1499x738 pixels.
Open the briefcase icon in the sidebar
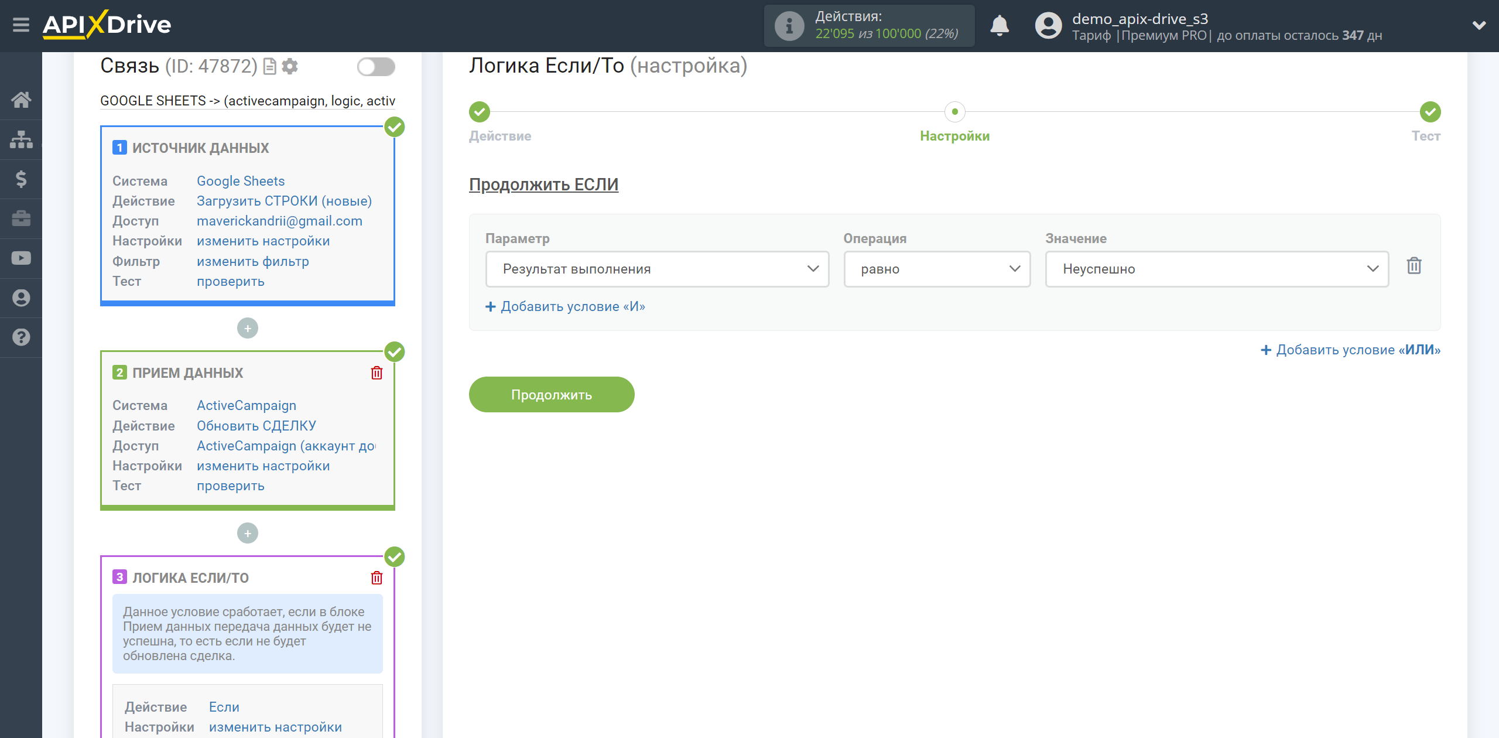(21, 218)
